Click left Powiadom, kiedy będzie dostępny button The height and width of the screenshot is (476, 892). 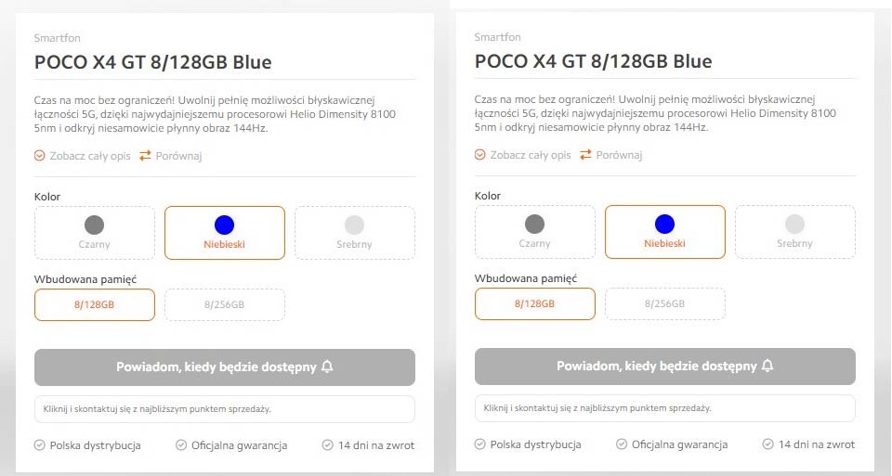(225, 367)
